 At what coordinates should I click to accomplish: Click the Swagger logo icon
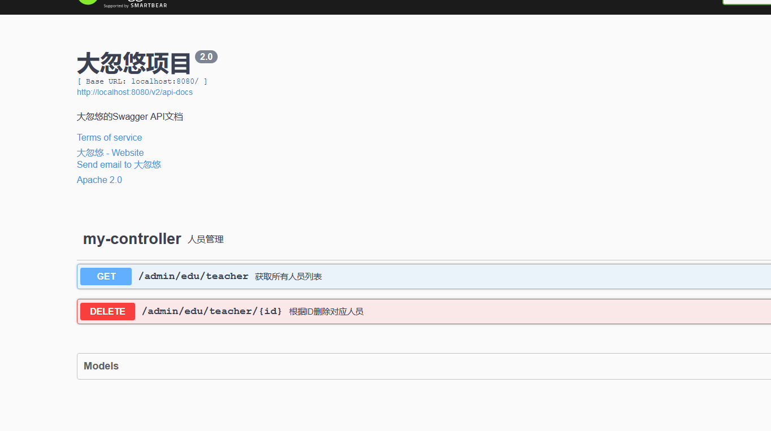click(88, 3)
